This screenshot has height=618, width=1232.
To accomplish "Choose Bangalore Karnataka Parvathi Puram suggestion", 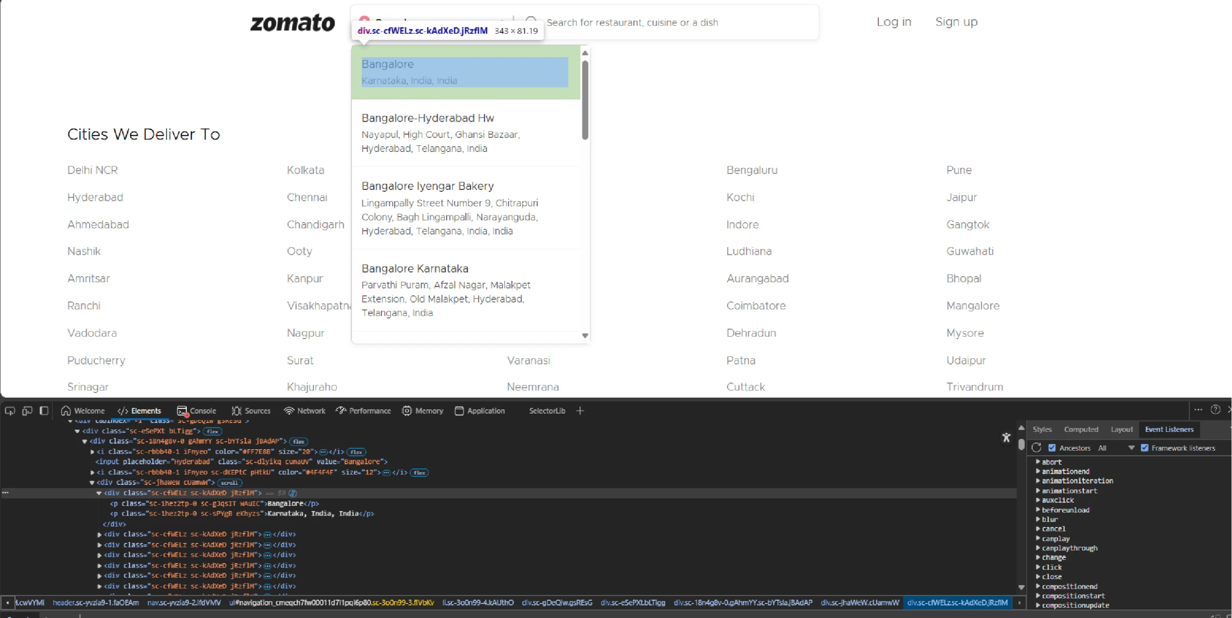I will click(465, 290).
